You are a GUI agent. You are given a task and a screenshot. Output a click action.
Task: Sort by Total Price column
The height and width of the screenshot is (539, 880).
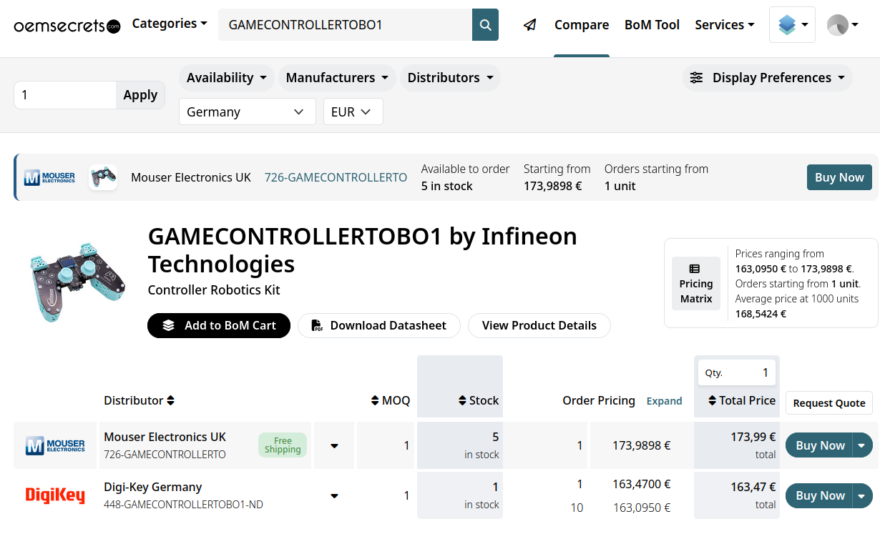click(742, 400)
